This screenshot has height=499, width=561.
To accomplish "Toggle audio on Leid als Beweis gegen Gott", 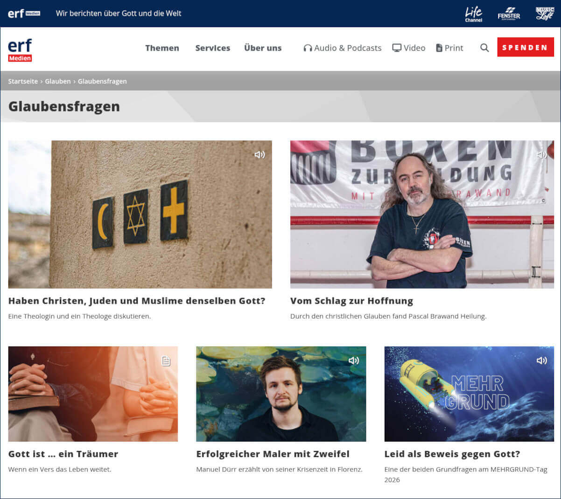I will 542,360.
